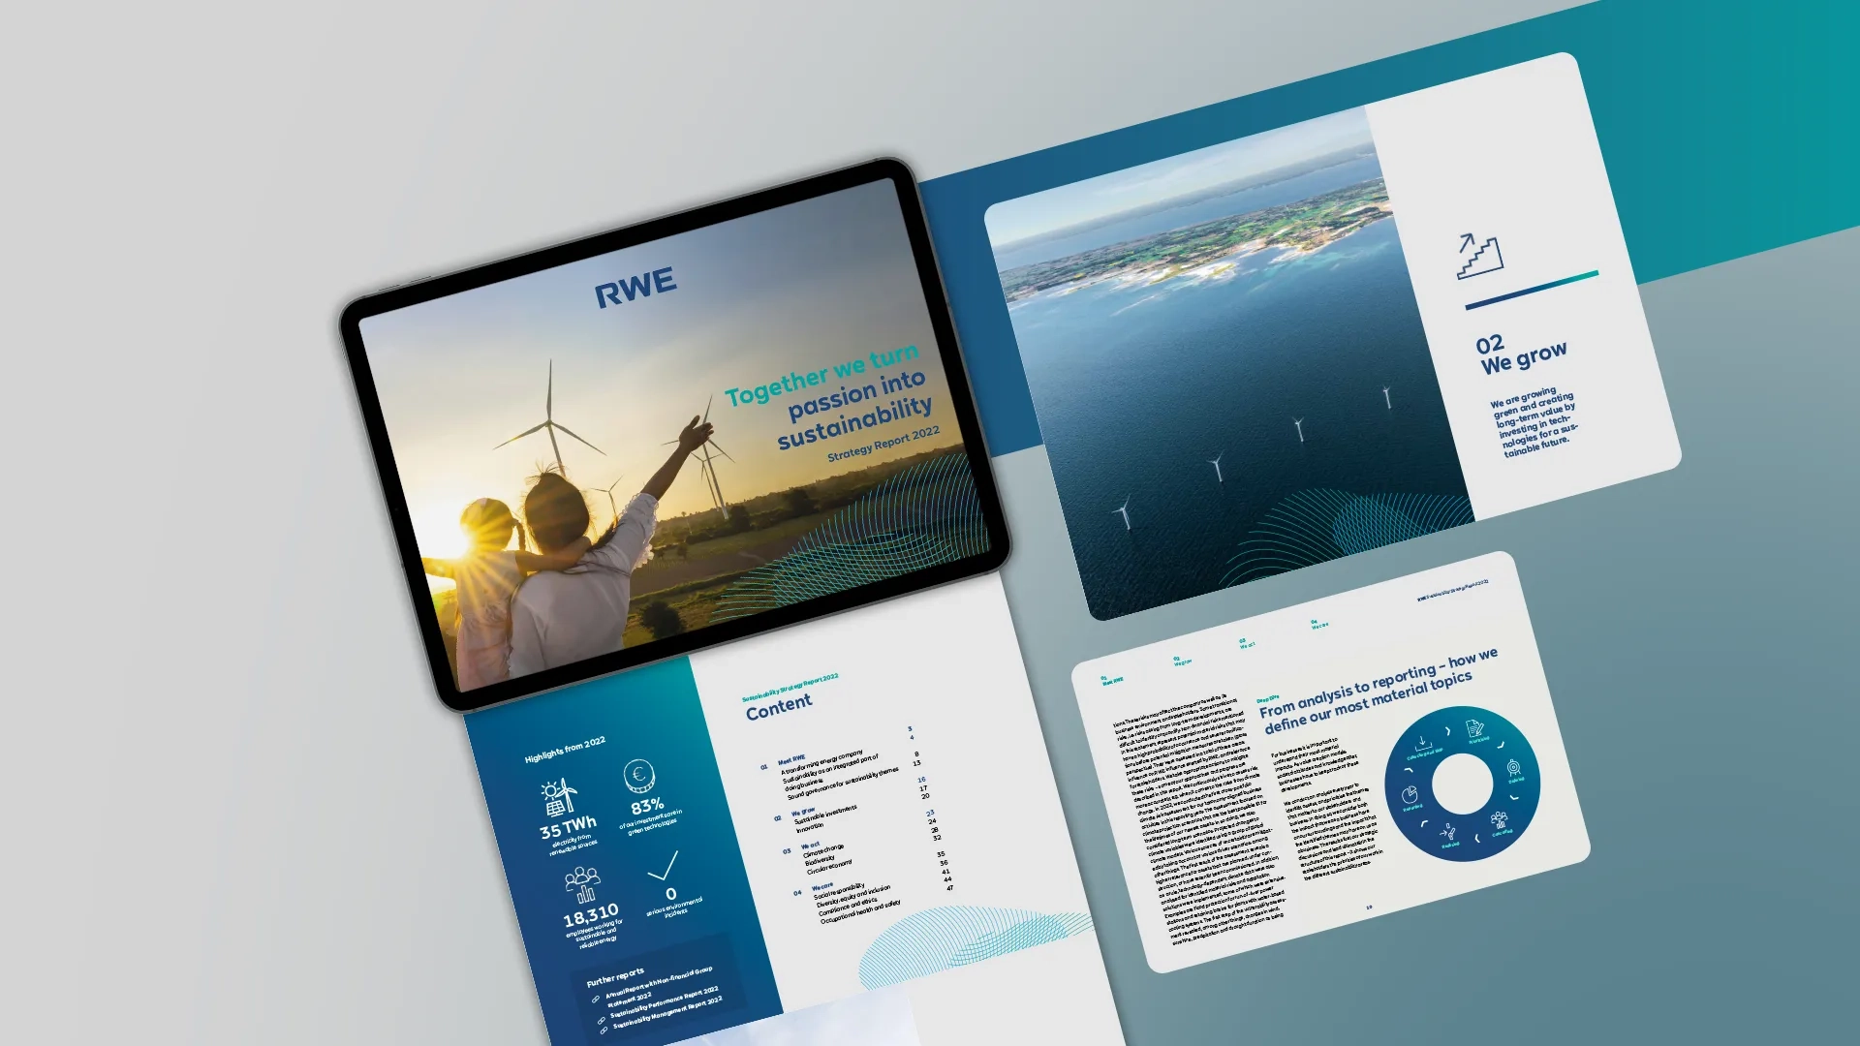
Task: Click the 'Highlights from 2022' heading
Action: (x=565, y=750)
